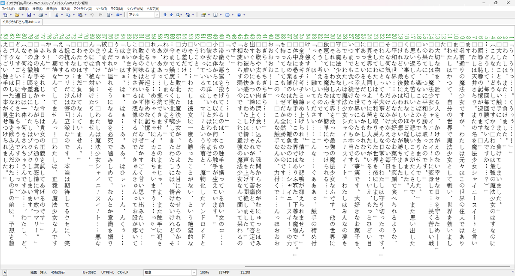This screenshot has width=515, height=276.
Task: Open the ウィンドウ(W) menu
Action: pyautogui.click(x=135, y=9)
